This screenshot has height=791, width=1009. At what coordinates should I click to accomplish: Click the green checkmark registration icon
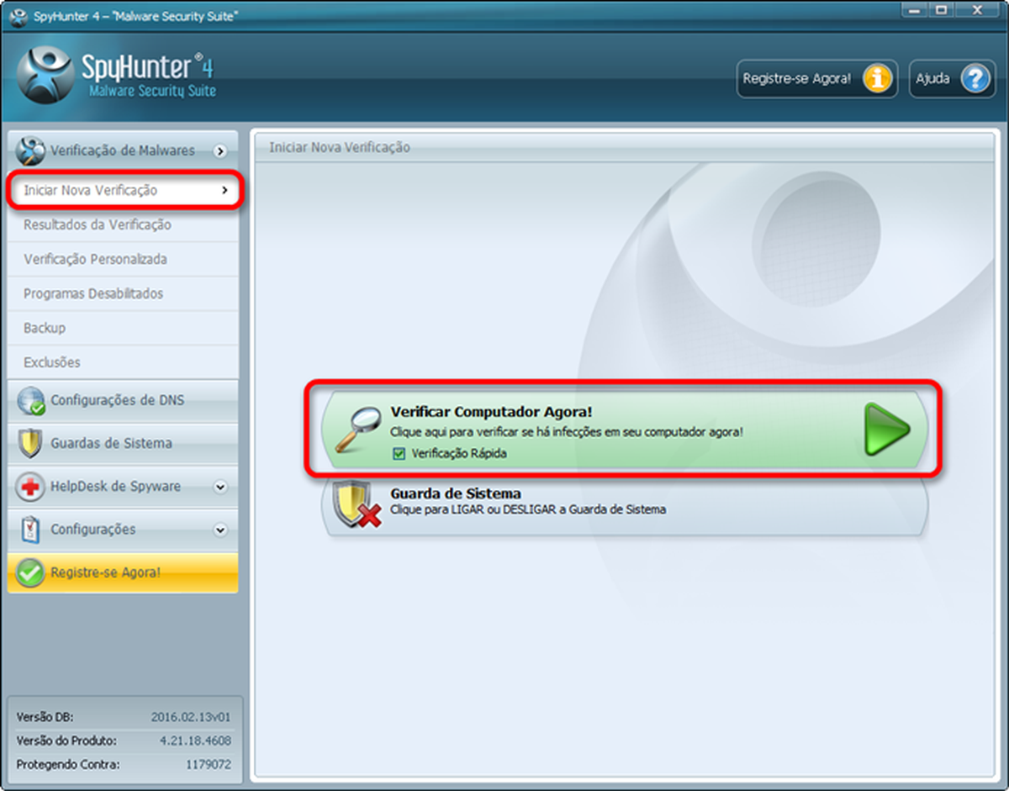pyautogui.click(x=30, y=573)
